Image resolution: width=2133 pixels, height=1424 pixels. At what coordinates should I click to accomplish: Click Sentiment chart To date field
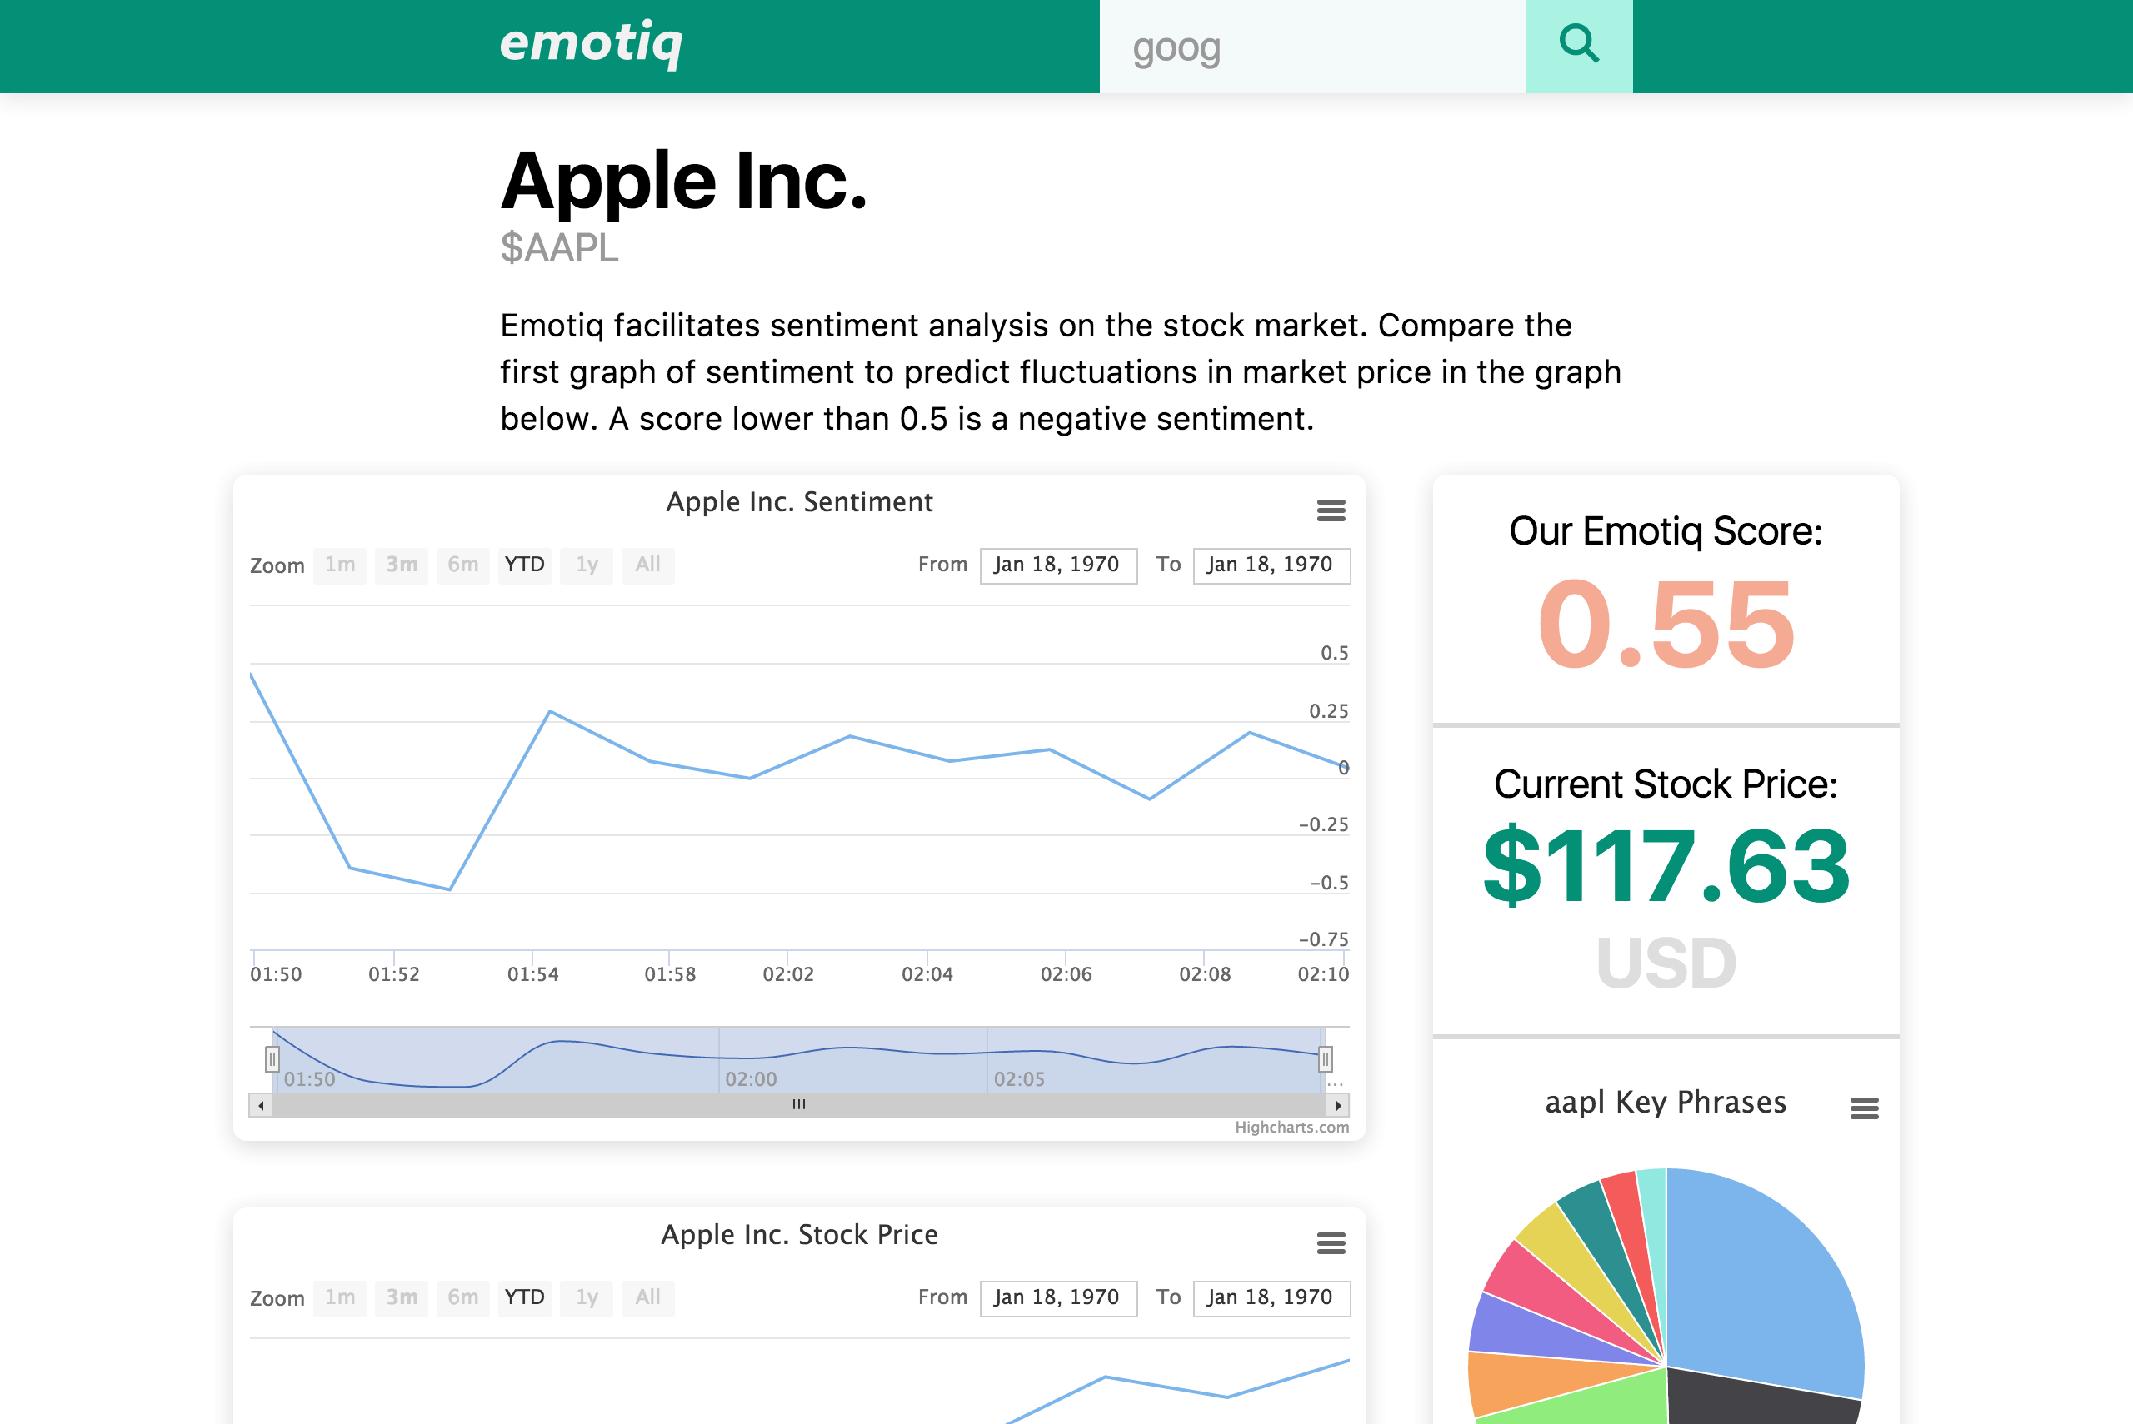(x=1270, y=565)
